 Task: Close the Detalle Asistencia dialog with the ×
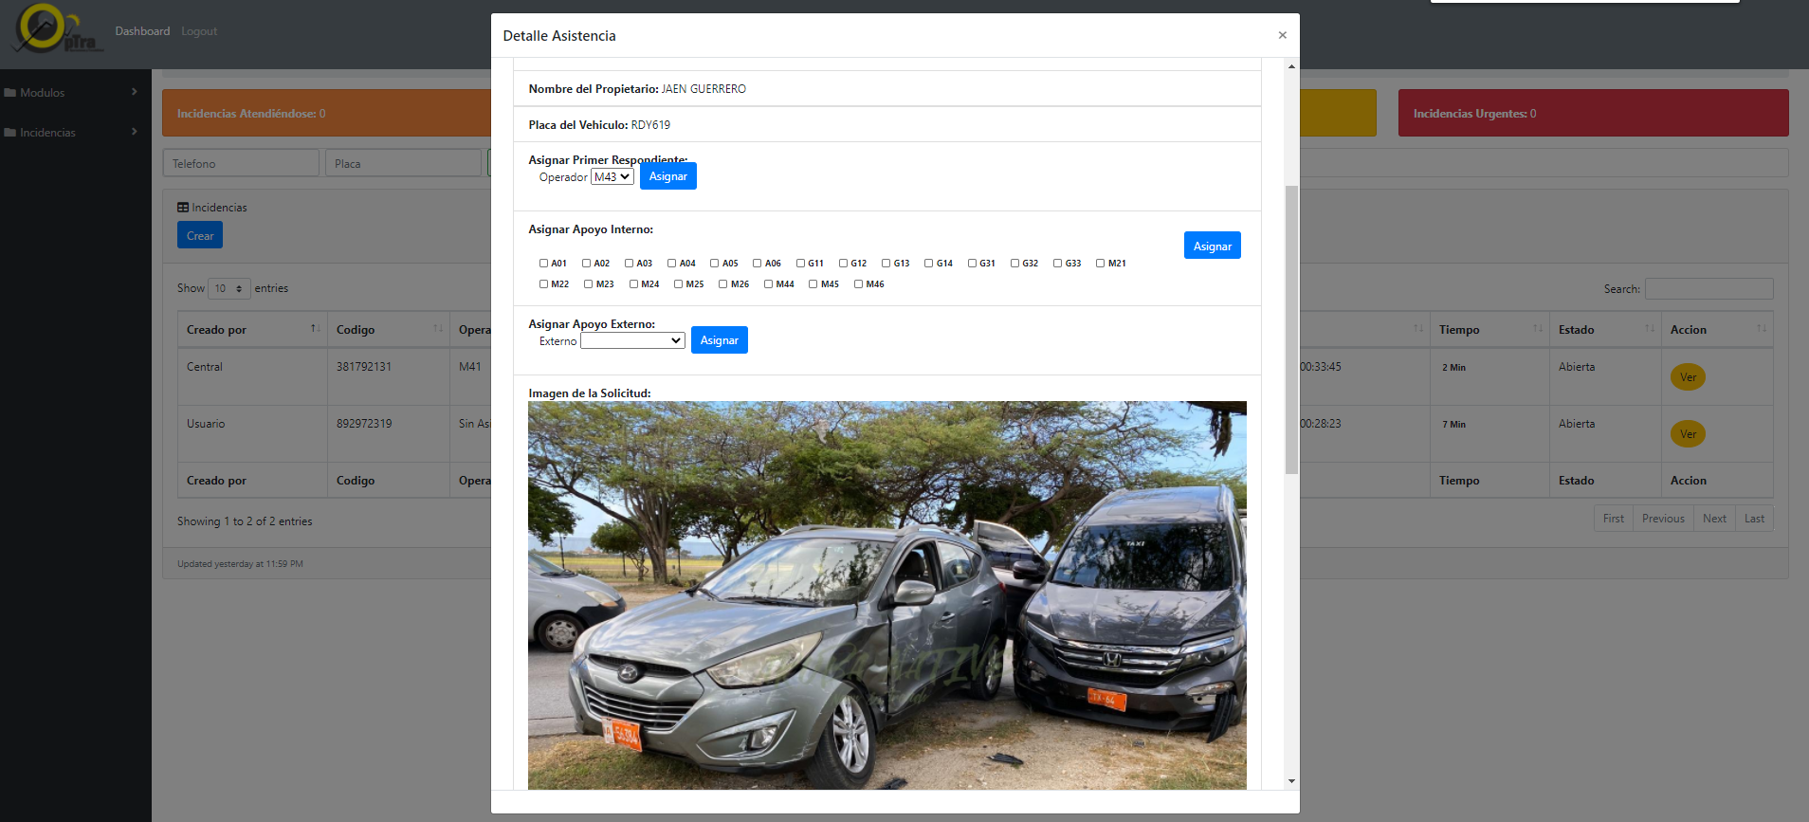pos(1282,35)
